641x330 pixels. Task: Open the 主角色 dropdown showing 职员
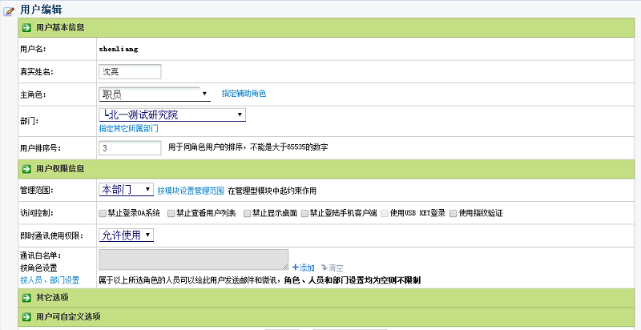154,95
